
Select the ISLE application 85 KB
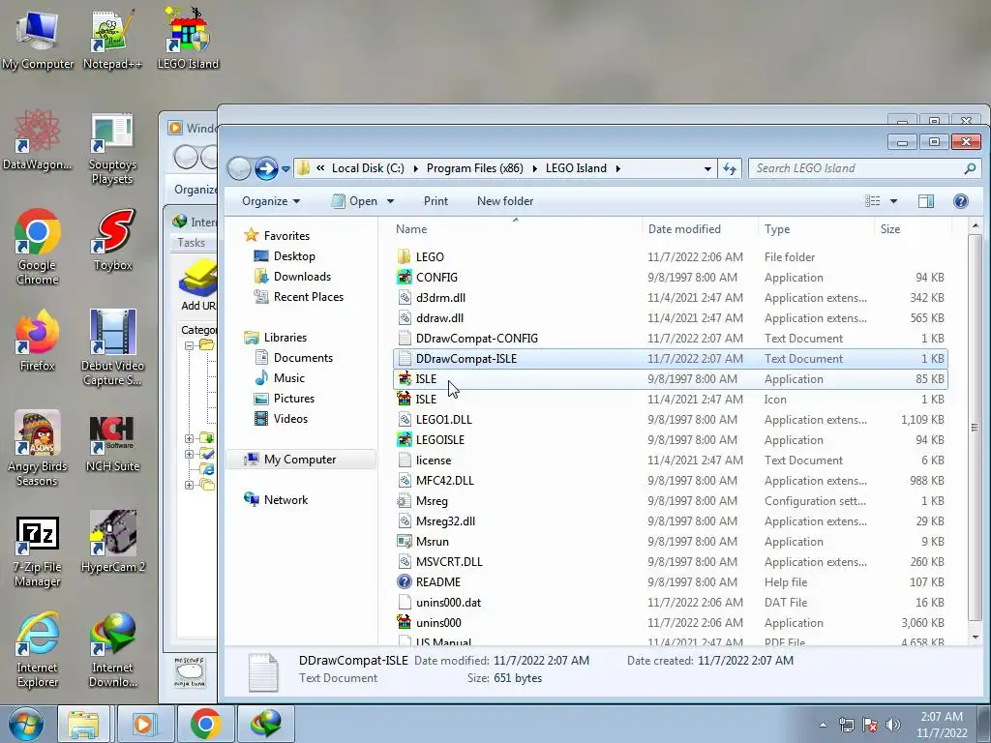[670, 379]
